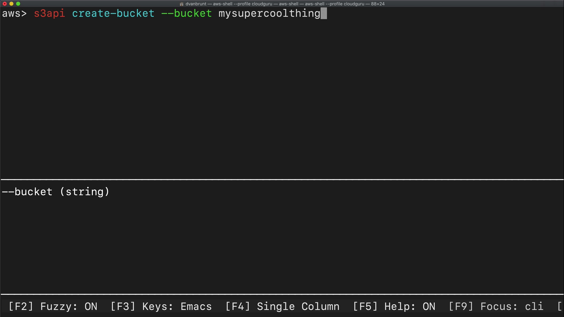Viewport: 564px width, 317px height.
Task: Toggle the [F4] Single Column layout
Action: (282, 306)
